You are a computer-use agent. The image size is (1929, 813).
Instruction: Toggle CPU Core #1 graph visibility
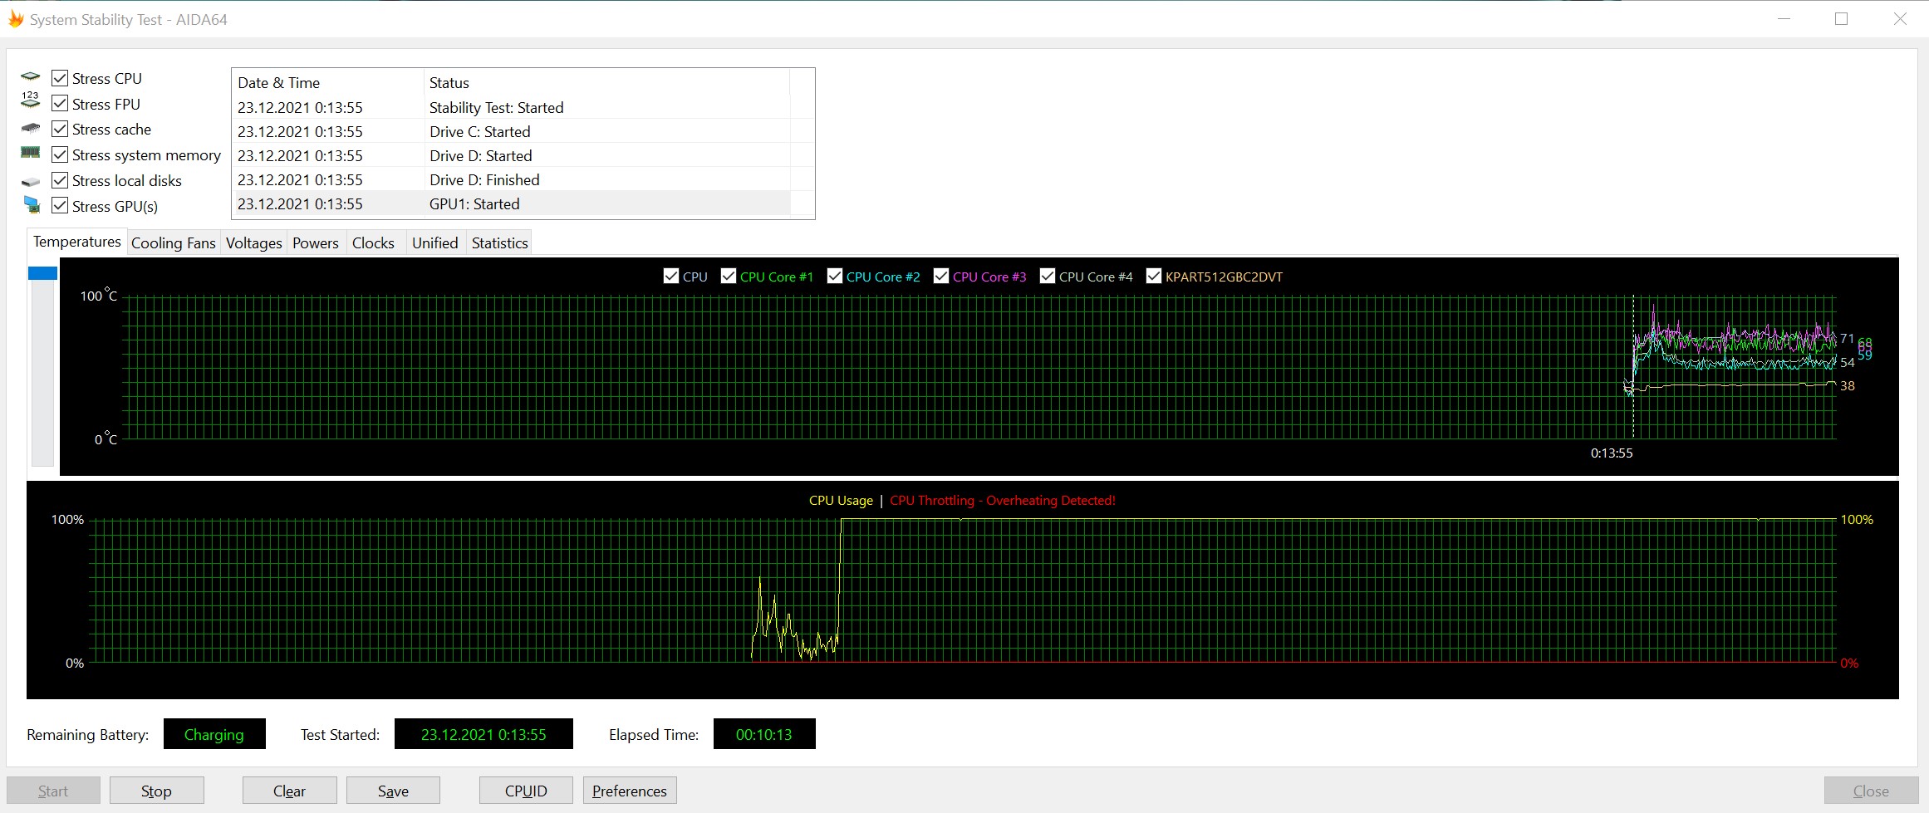[729, 277]
